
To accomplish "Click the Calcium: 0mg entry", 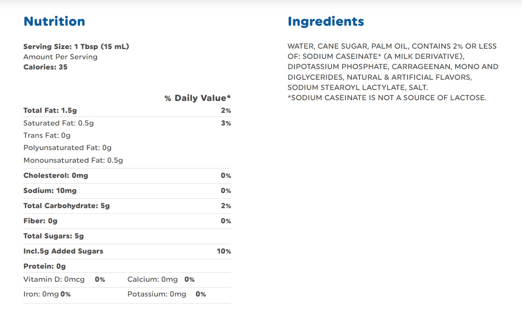I will pos(152,279).
